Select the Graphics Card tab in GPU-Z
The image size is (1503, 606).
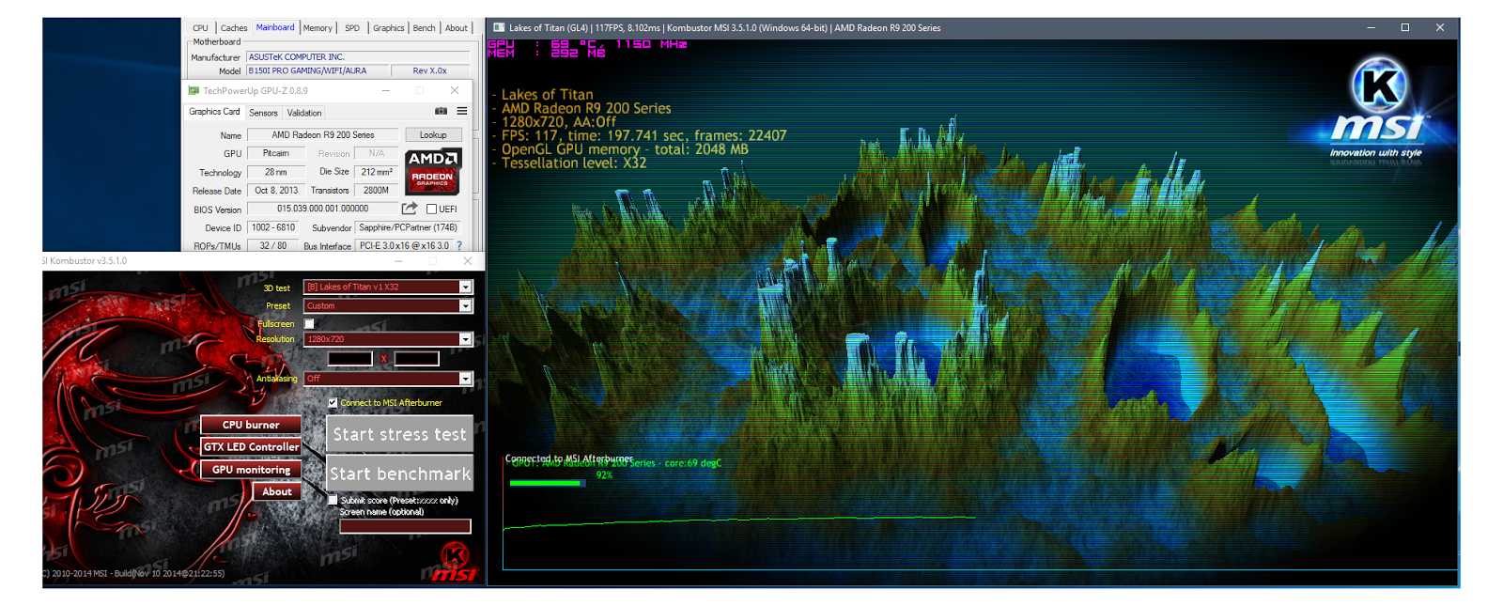[214, 112]
